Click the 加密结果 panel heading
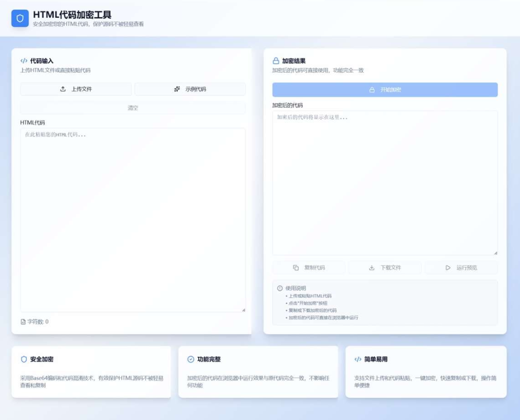520x420 pixels. point(294,61)
